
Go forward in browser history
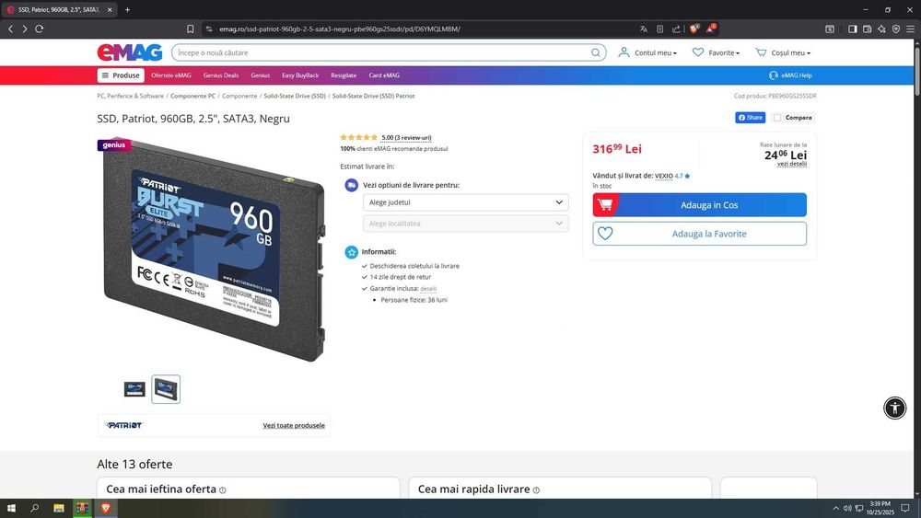point(25,29)
